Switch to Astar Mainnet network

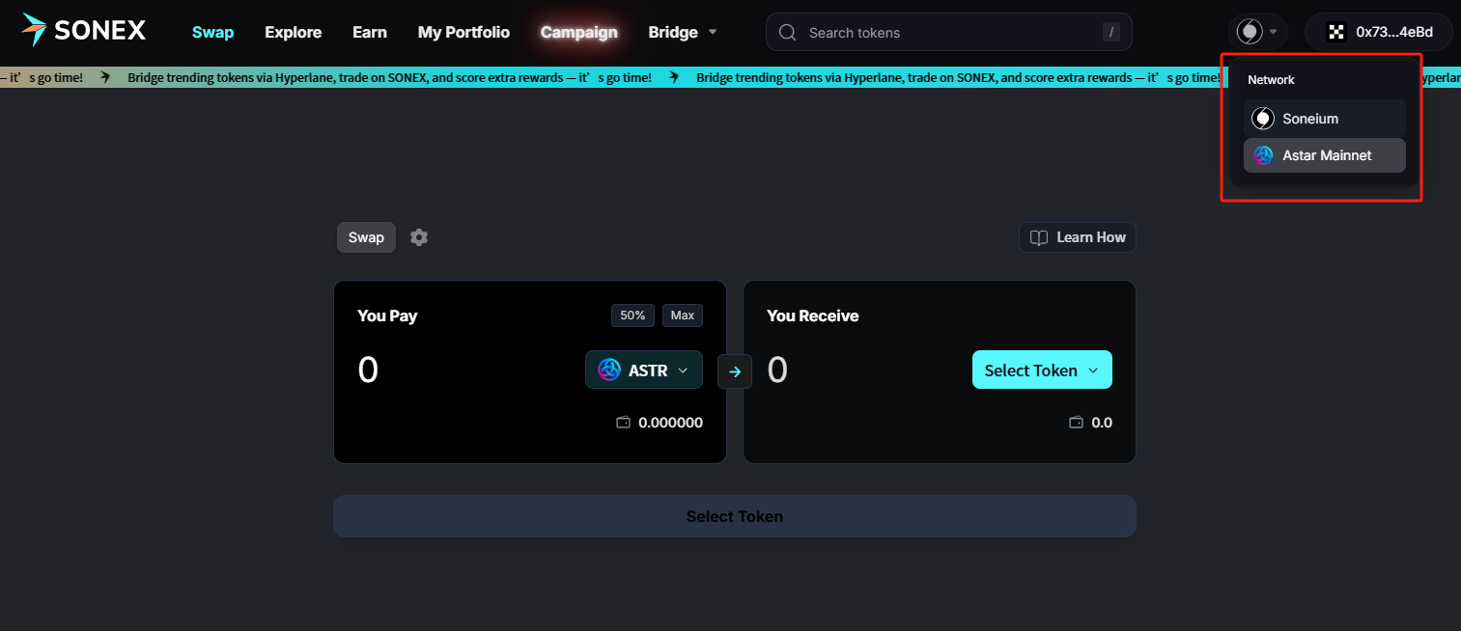point(1325,155)
